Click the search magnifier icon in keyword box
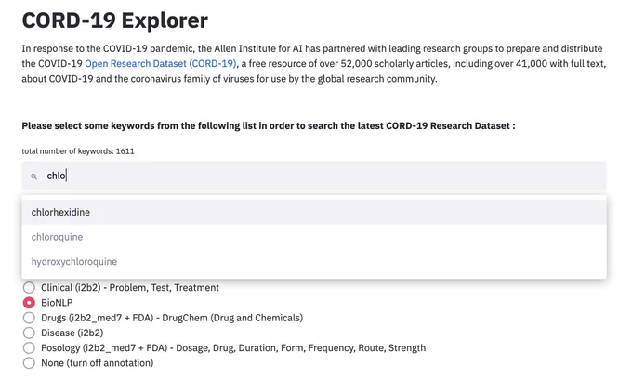 point(33,176)
